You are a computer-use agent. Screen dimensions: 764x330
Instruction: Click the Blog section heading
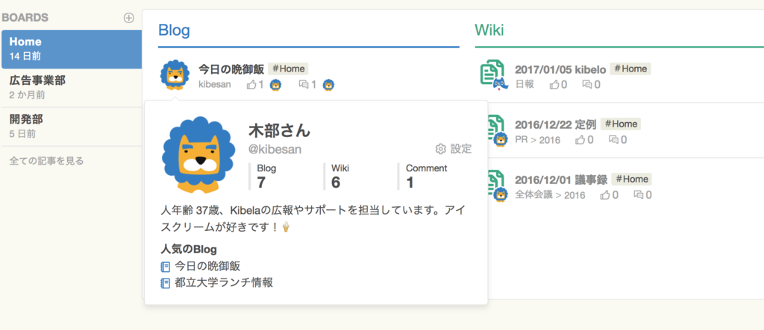[x=174, y=31]
